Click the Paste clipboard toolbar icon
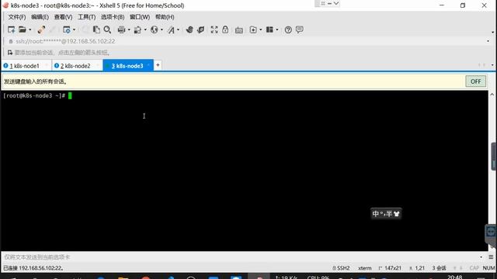The image size is (497, 279). 96,29
